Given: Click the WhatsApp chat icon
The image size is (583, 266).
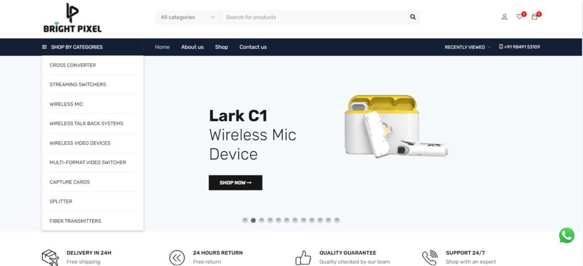Looking at the screenshot, I should pyautogui.click(x=566, y=235).
